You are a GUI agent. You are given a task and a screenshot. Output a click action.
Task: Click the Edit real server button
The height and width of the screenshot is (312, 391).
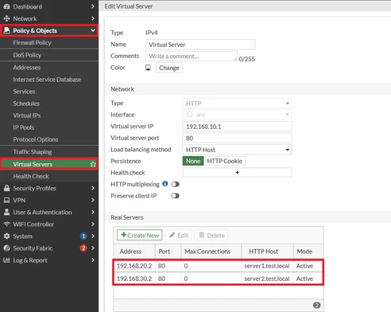179,235
